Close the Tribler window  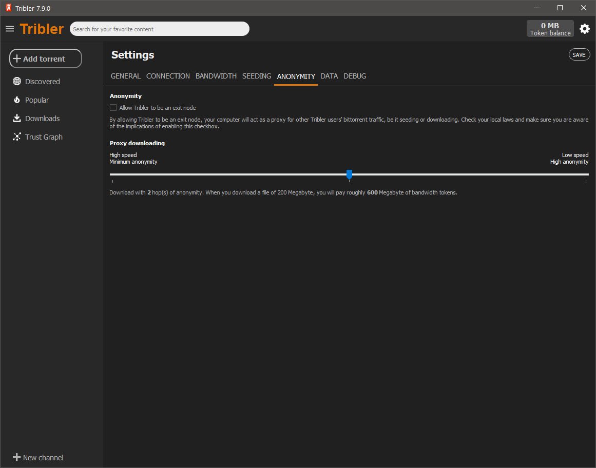(584, 8)
